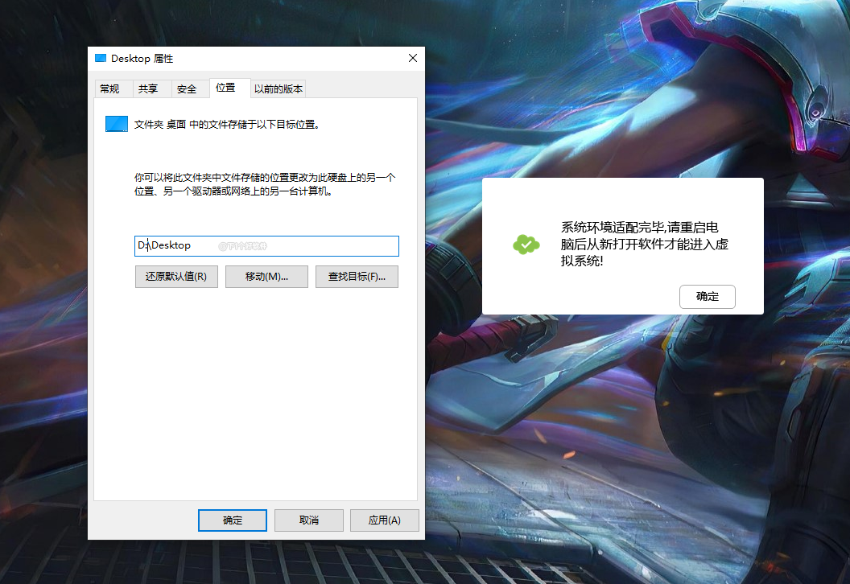Close the Desktop 属性 window
The height and width of the screenshot is (584, 850).
pos(413,58)
